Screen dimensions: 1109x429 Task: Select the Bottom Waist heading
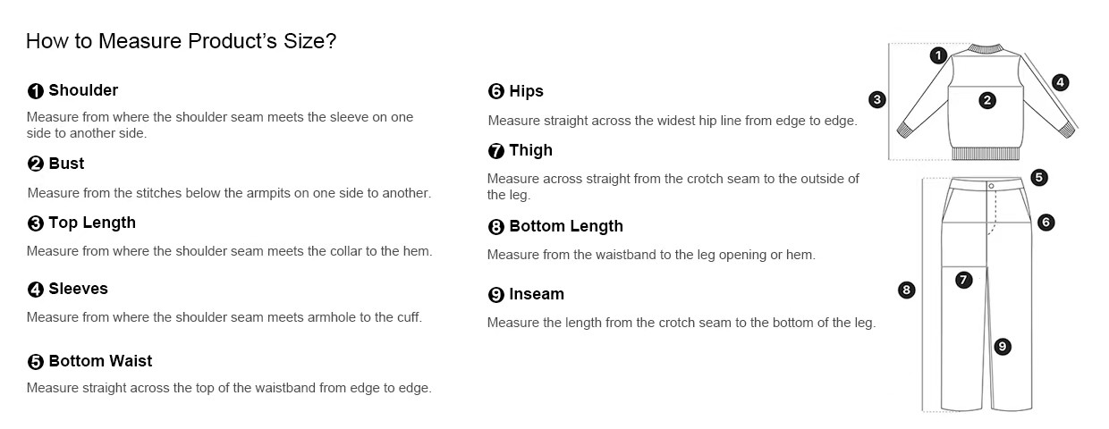click(x=90, y=361)
